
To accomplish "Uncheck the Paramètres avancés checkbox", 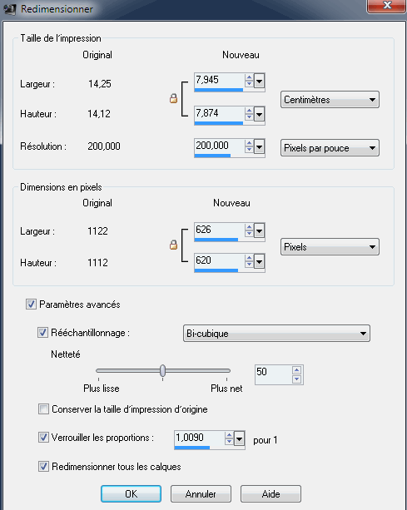I will tap(31, 305).
